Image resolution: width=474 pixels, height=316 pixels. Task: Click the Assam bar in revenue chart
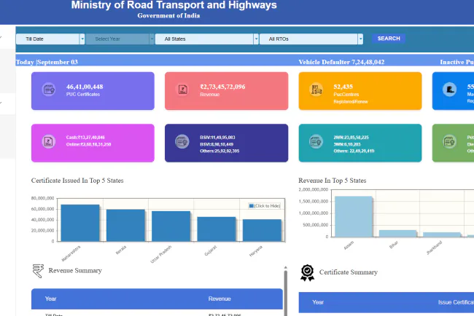354,217
